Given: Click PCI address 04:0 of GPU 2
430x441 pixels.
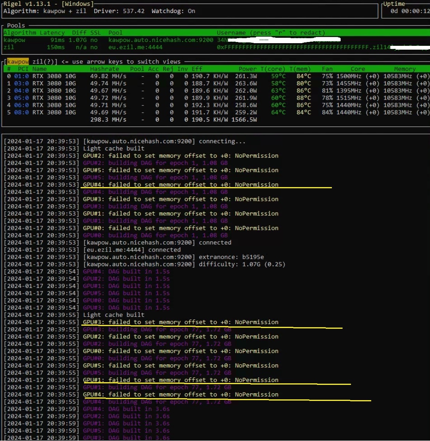Looking at the screenshot, I should (21, 91).
